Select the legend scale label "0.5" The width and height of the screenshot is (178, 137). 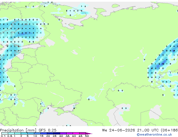pos(10,136)
